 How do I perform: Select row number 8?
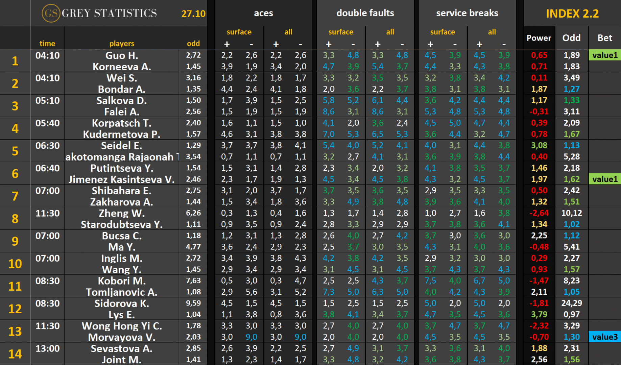coord(15,219)
